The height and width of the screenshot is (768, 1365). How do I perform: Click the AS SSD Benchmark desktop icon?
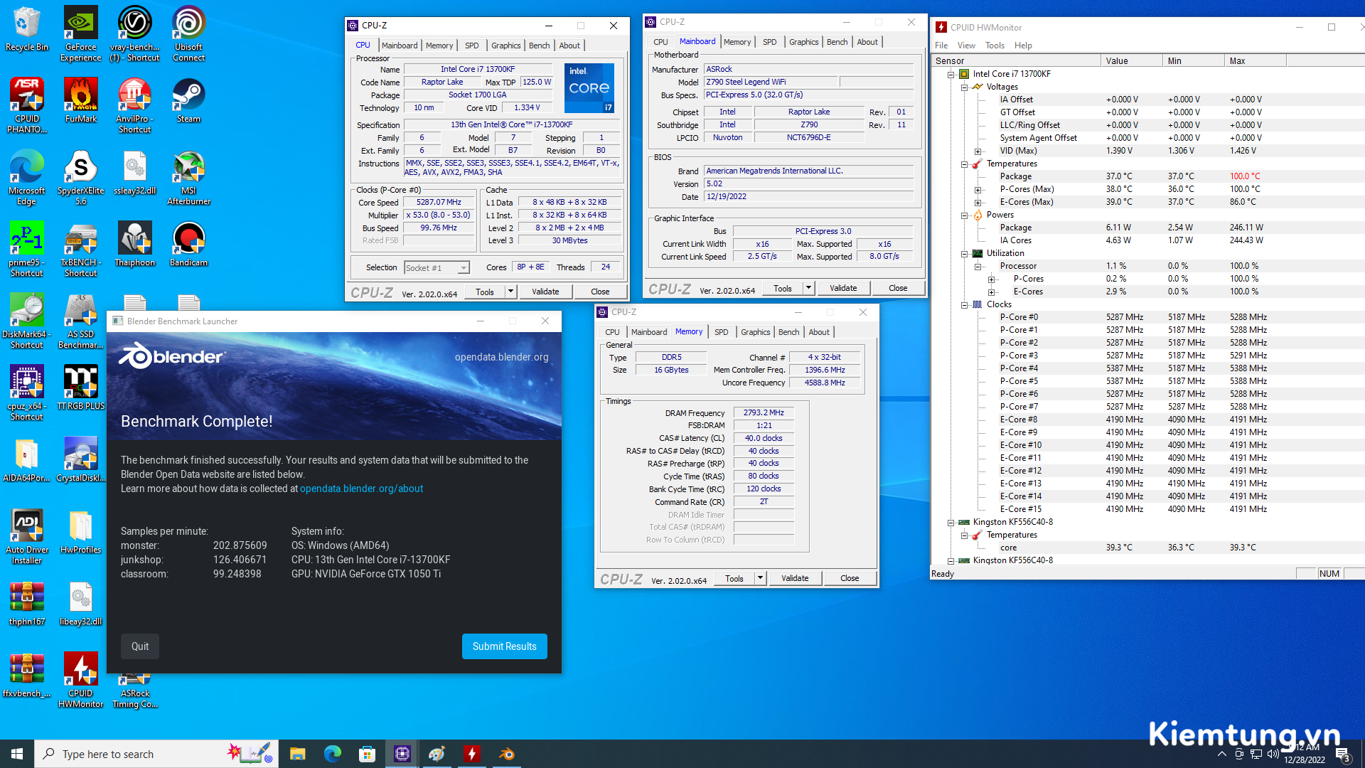(x=80, y=321)
